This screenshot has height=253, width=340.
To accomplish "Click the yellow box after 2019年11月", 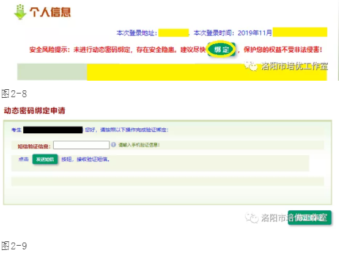I will (300, 32).
